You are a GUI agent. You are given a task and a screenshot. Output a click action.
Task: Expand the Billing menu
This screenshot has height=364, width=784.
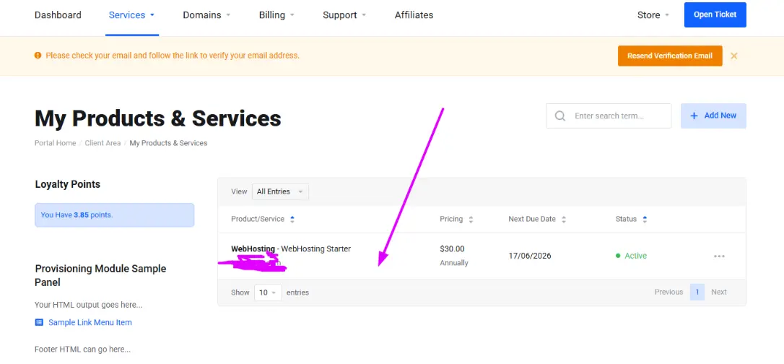pyautogui.click(x=276, y=15)
